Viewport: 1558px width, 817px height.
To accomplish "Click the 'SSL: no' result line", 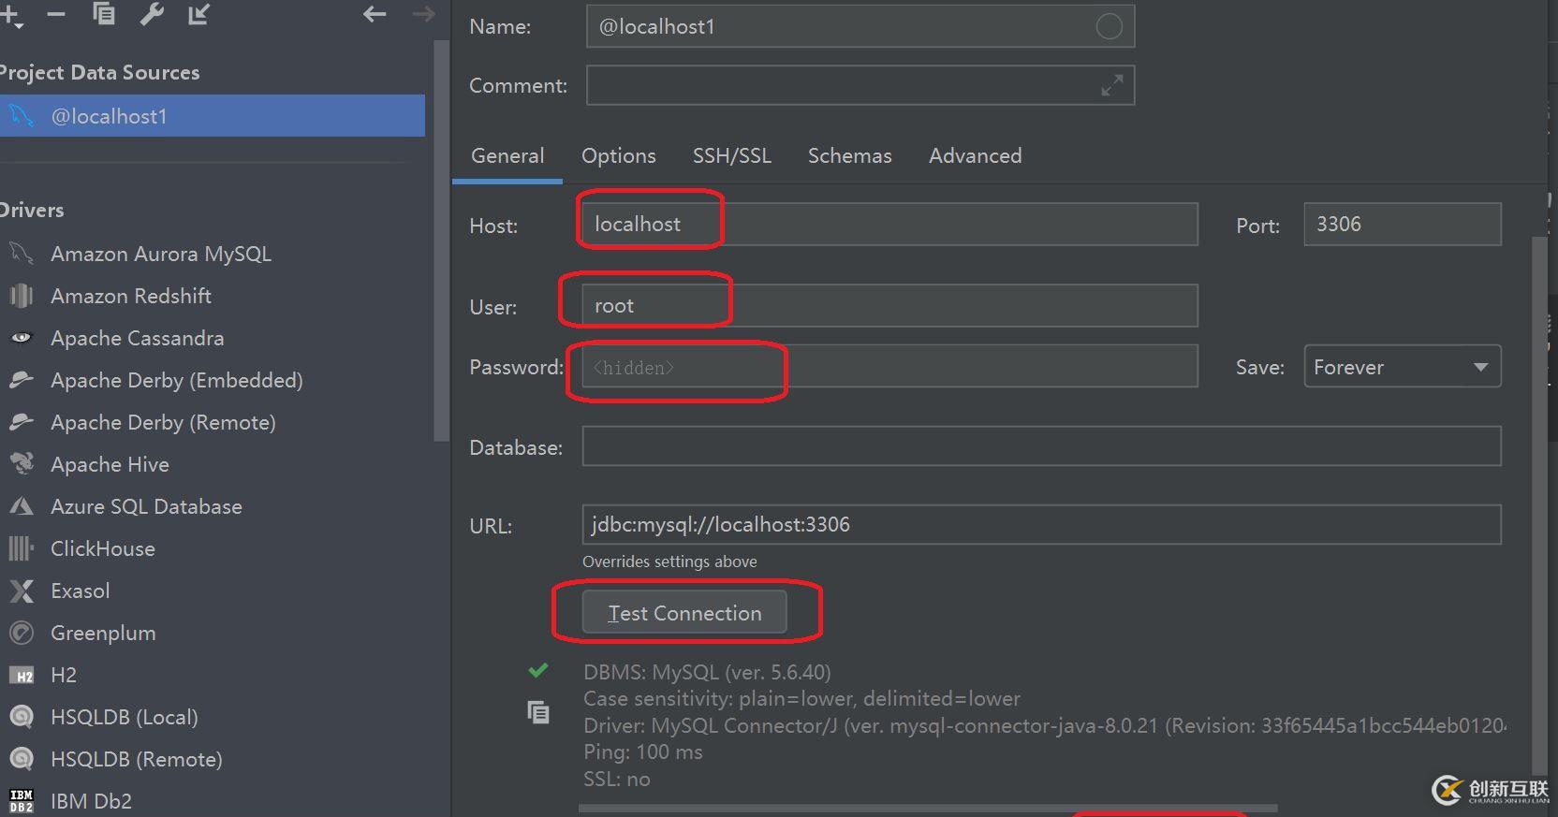I will [x=616, y=779].
